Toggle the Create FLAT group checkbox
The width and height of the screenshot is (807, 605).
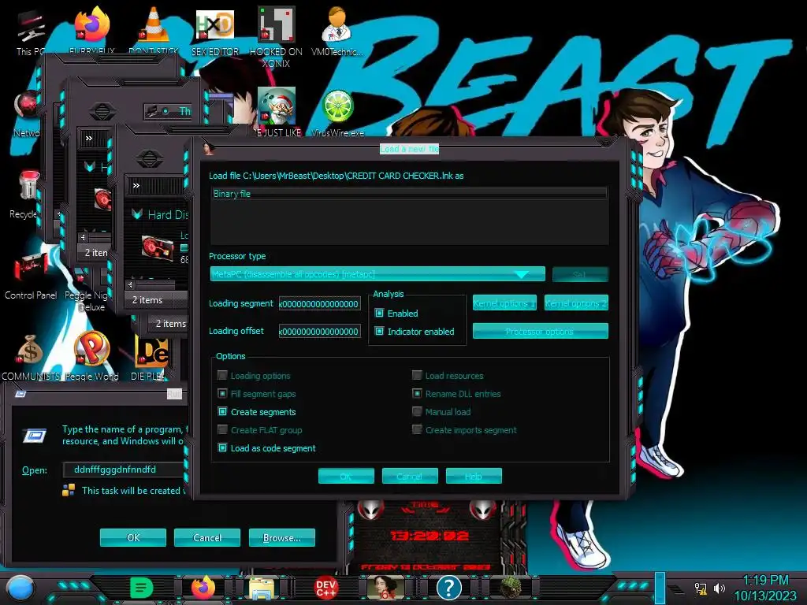click(x=222, y=429)
